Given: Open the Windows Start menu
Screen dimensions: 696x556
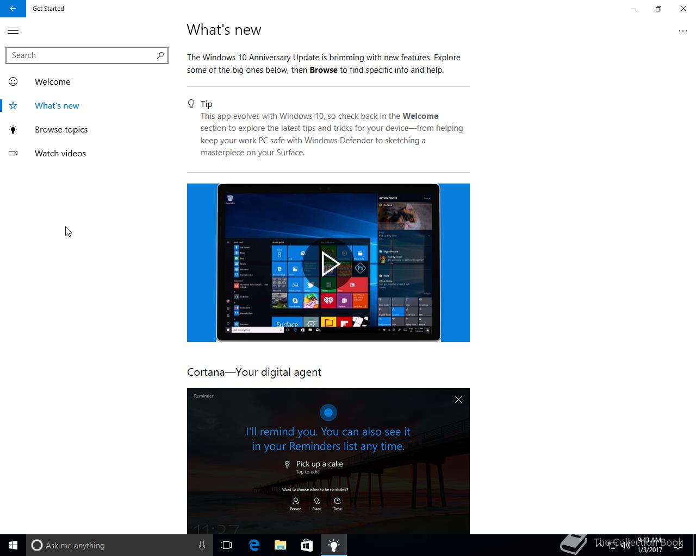Looking at the screenshot, I should pyautogui.click(x=13, y=545).
